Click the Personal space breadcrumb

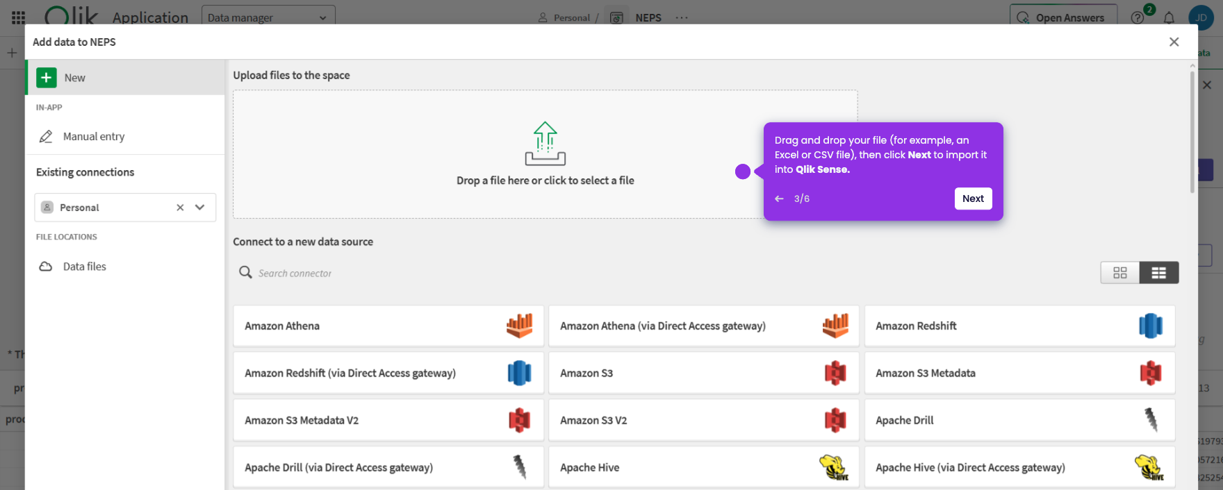coord(571,18)
